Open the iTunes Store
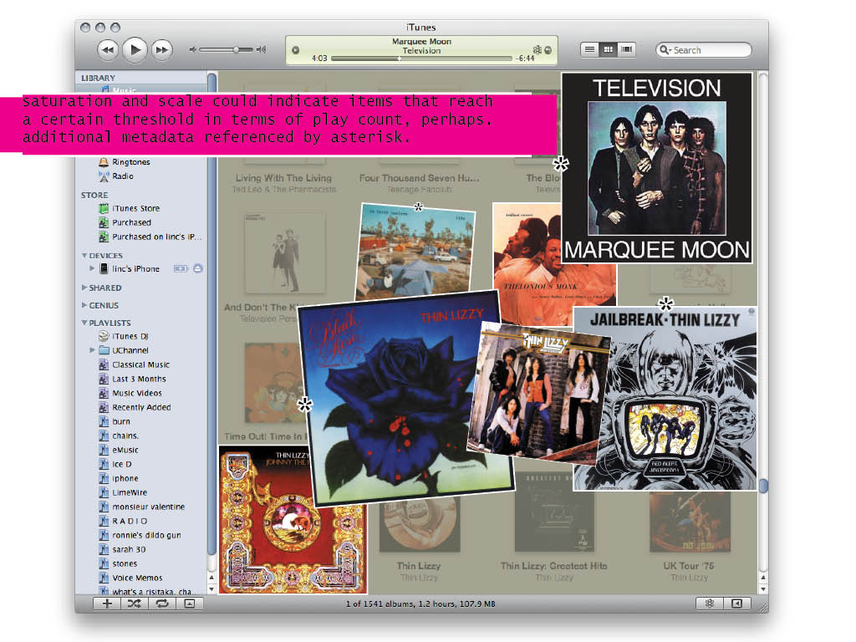This screenshot has width=856, height=642. point(136,208)
